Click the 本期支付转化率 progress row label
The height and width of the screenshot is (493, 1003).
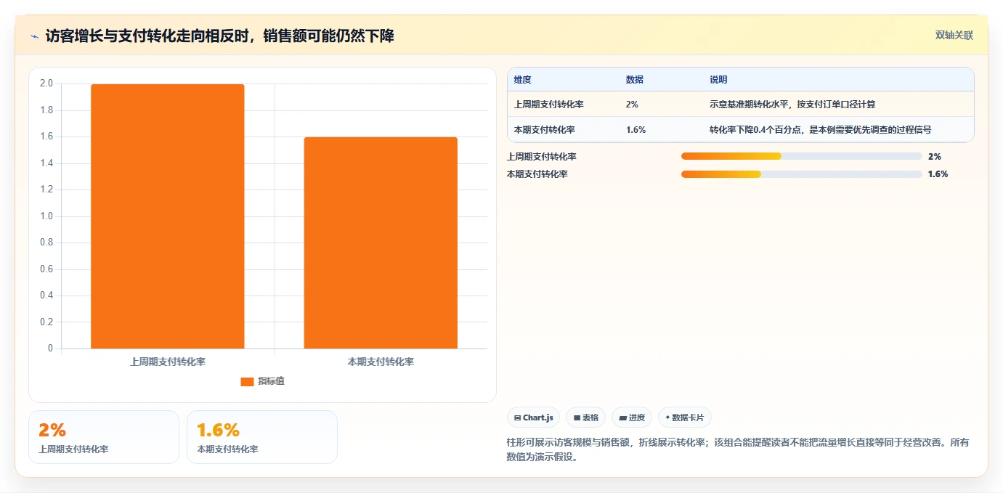[x=537, y=174]
